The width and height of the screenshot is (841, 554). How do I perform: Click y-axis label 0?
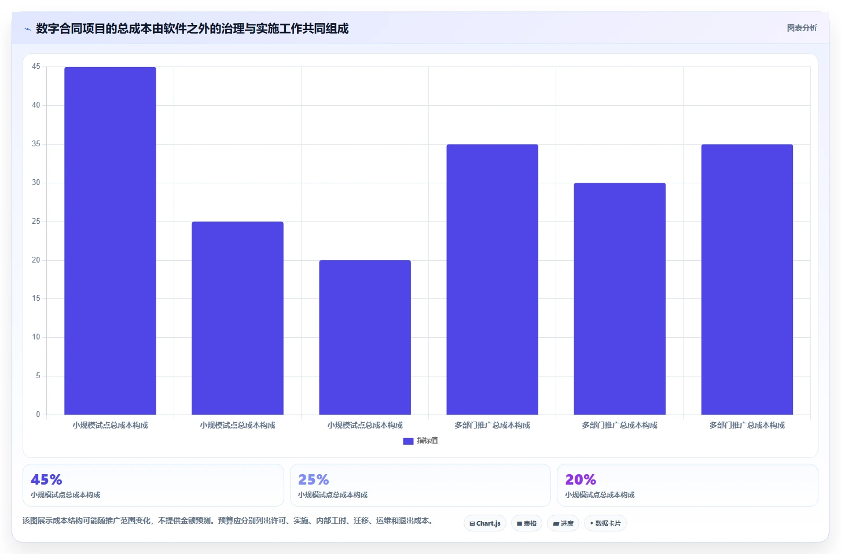[x=38, y=415]
